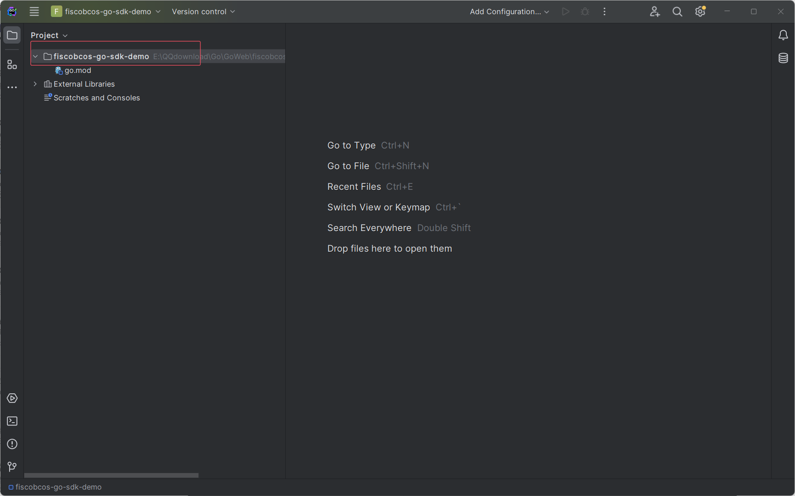Click the Recent Files hint text
Screen dimensions: 795x496
pyautogui.click(x=354, y=187)
